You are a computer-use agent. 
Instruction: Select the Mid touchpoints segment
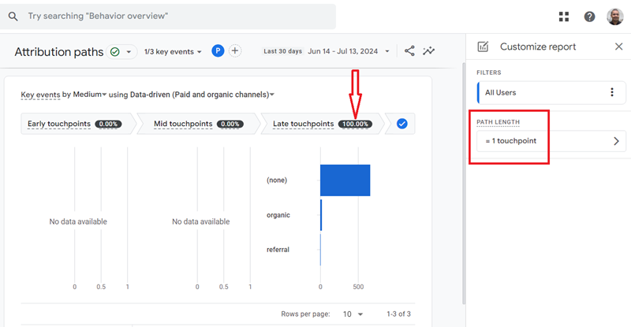[199, 124]
